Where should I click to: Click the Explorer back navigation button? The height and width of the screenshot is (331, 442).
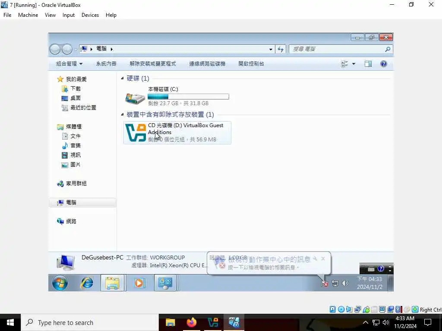55,49
